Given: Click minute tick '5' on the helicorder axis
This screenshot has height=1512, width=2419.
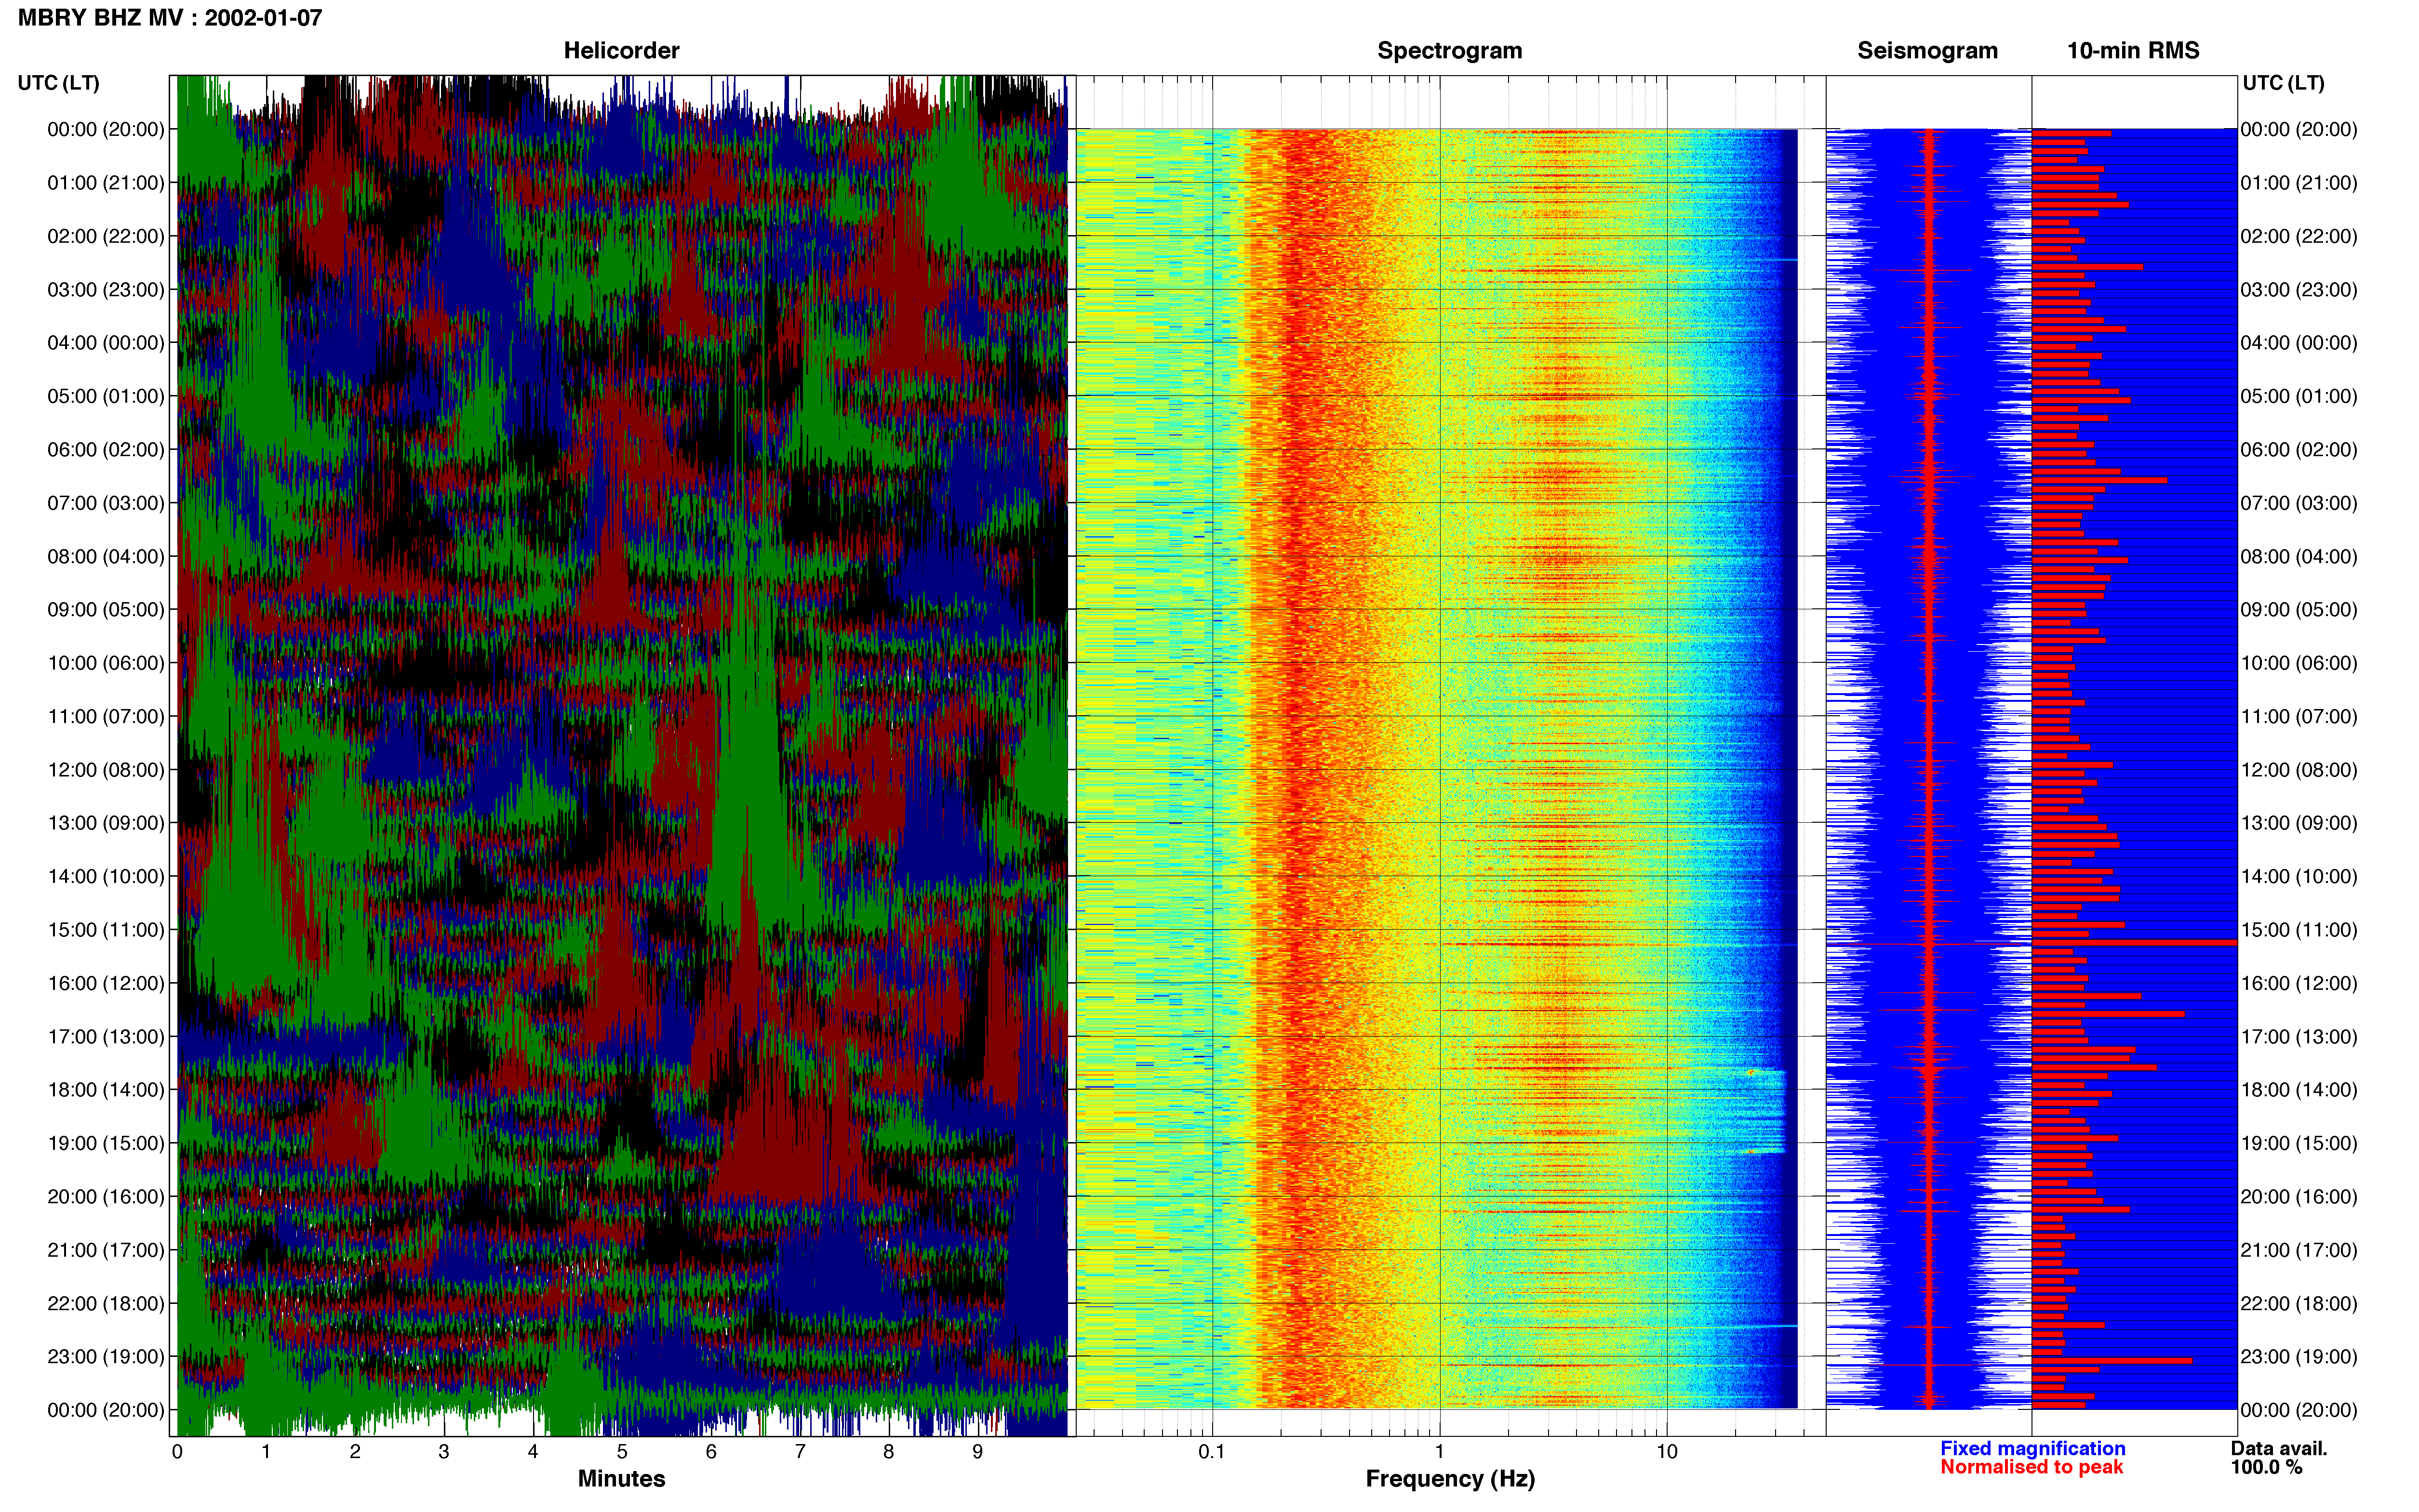Looking at the screenshot, I should tap(622, 1451).
